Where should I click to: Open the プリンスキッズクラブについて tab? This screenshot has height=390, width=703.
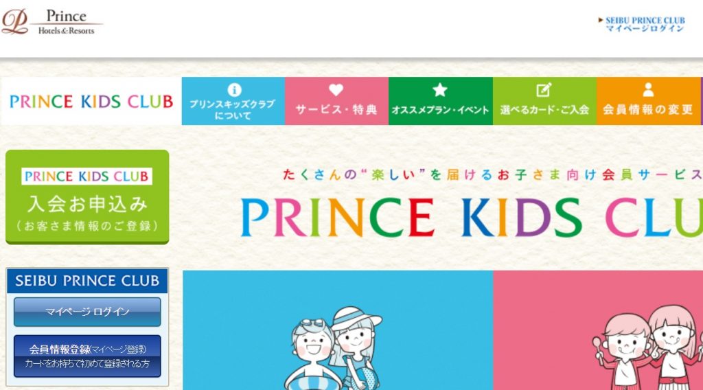point(233,101)
